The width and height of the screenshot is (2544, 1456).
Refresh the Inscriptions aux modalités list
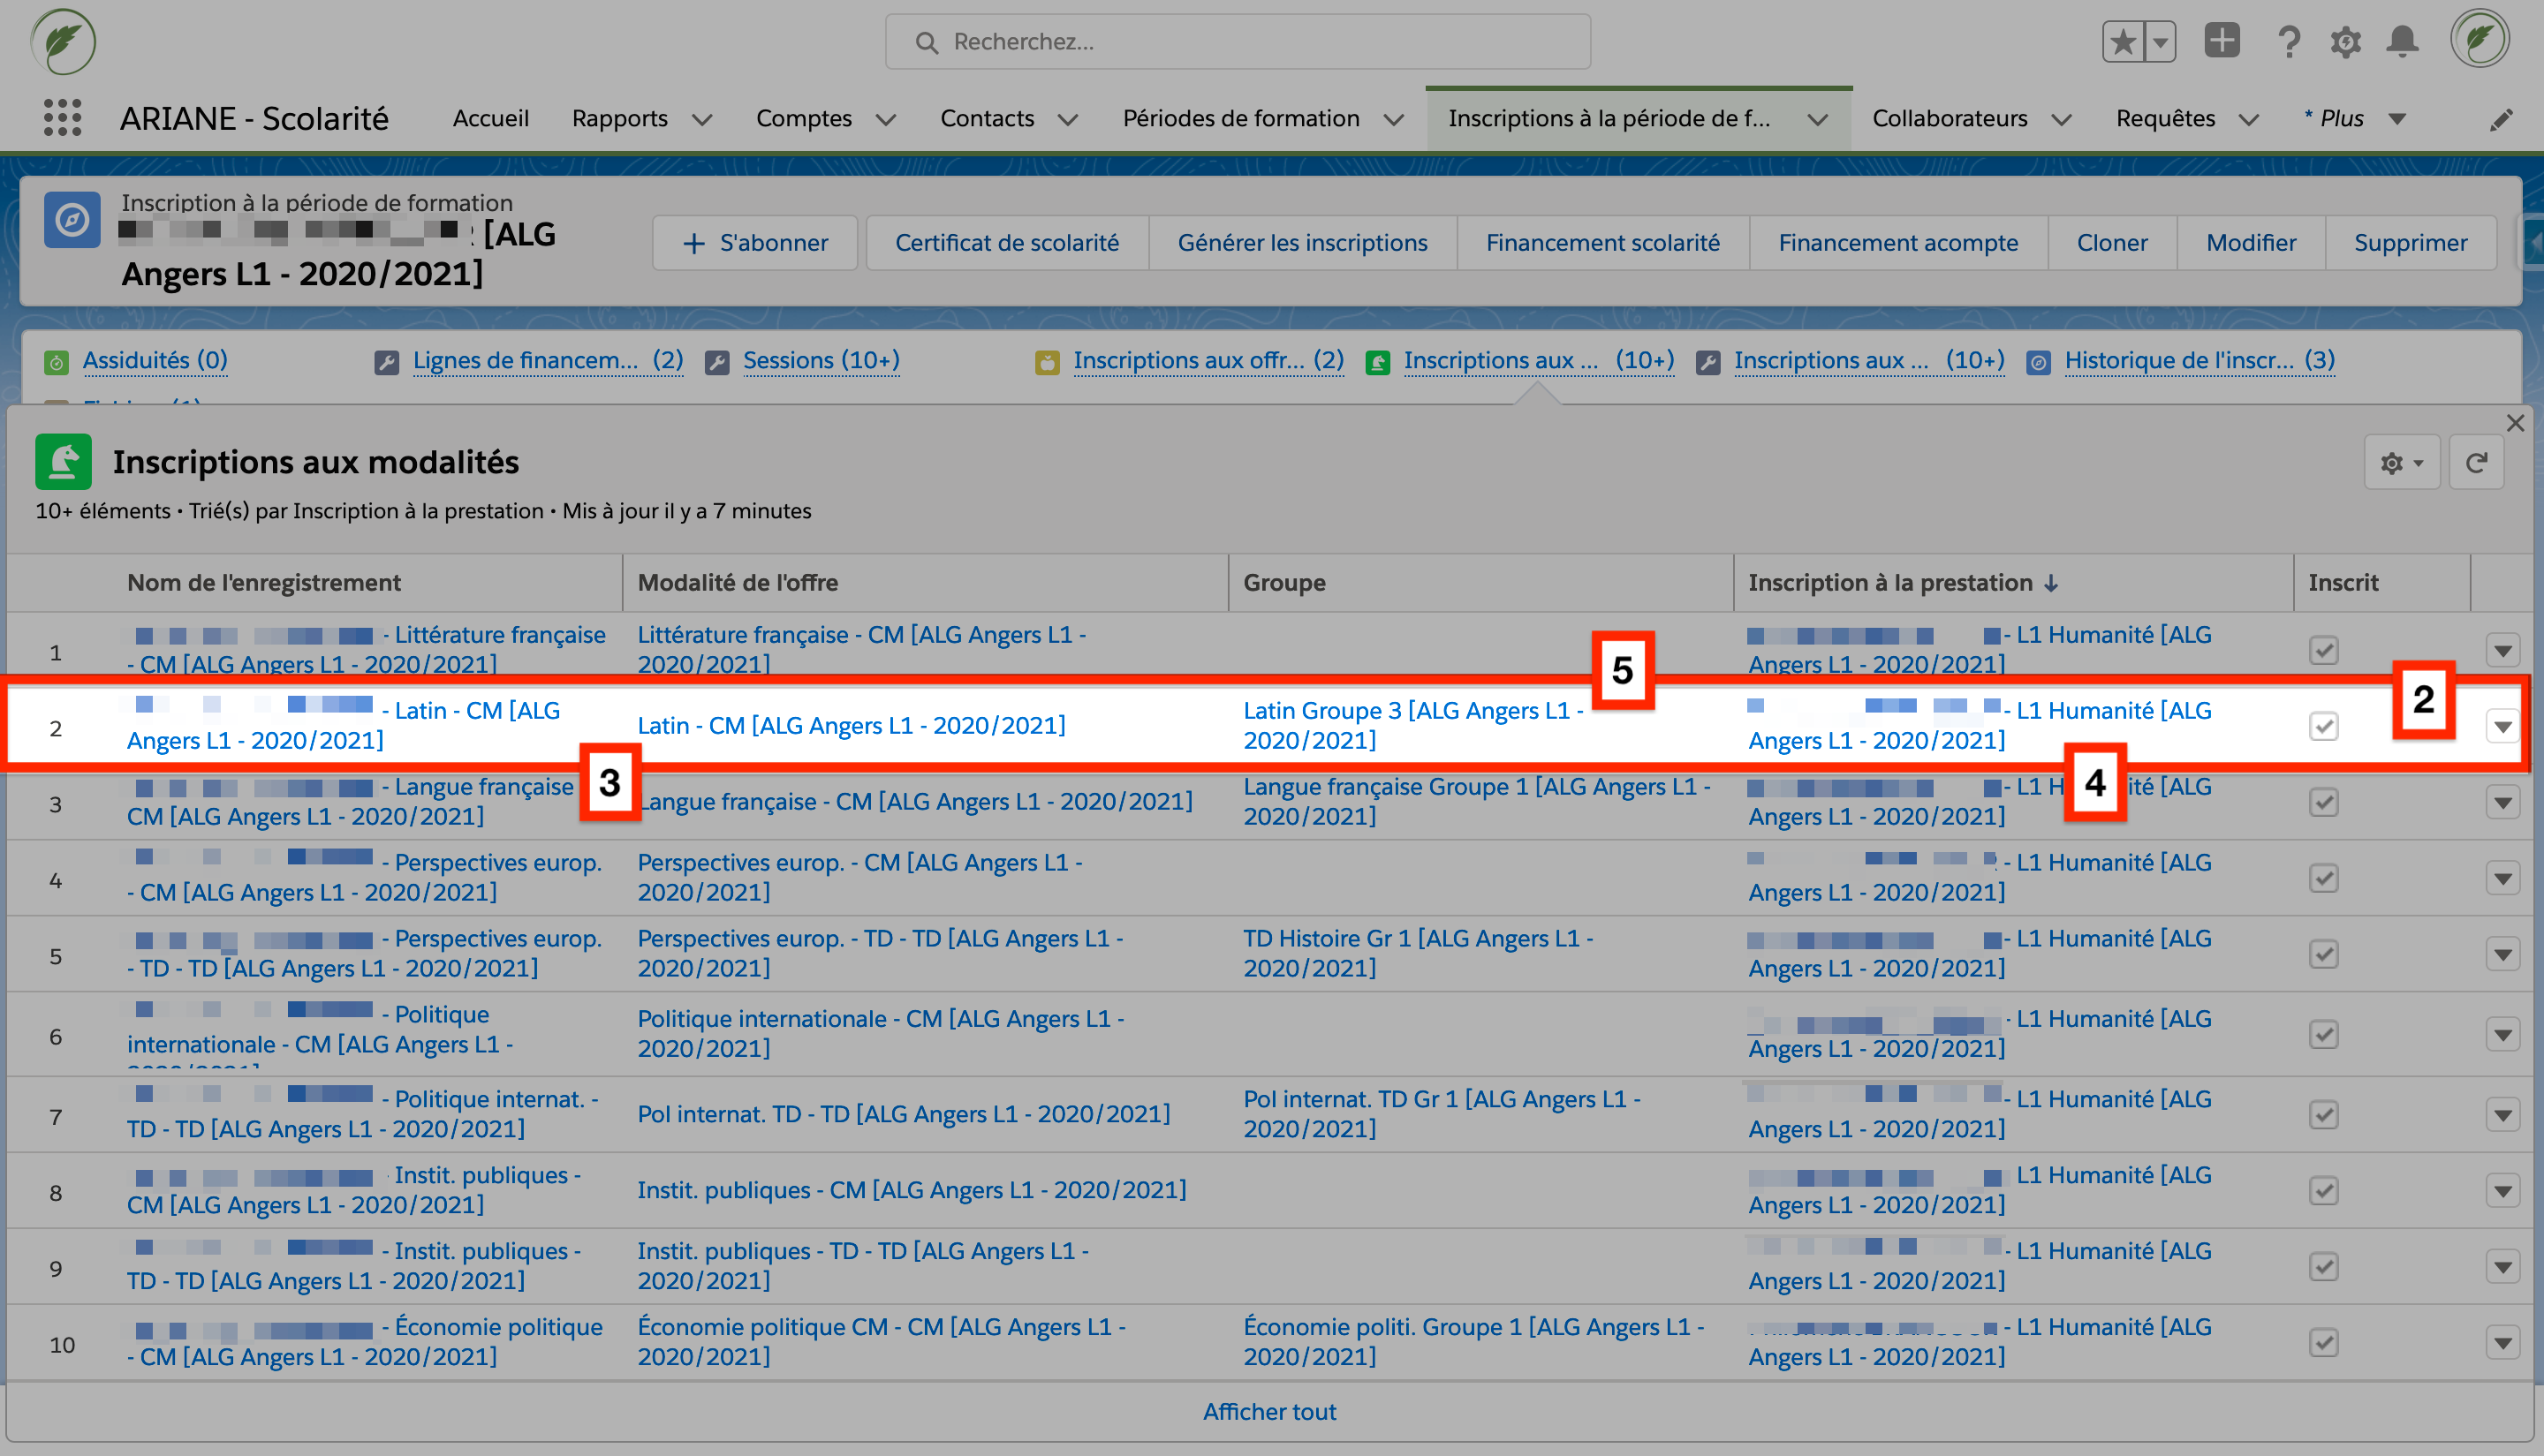pos(2476,463)
